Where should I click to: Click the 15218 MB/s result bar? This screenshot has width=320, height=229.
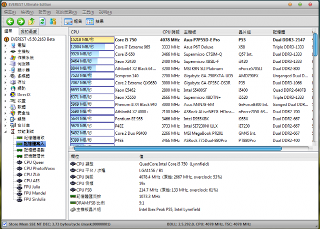click(92, 40)
